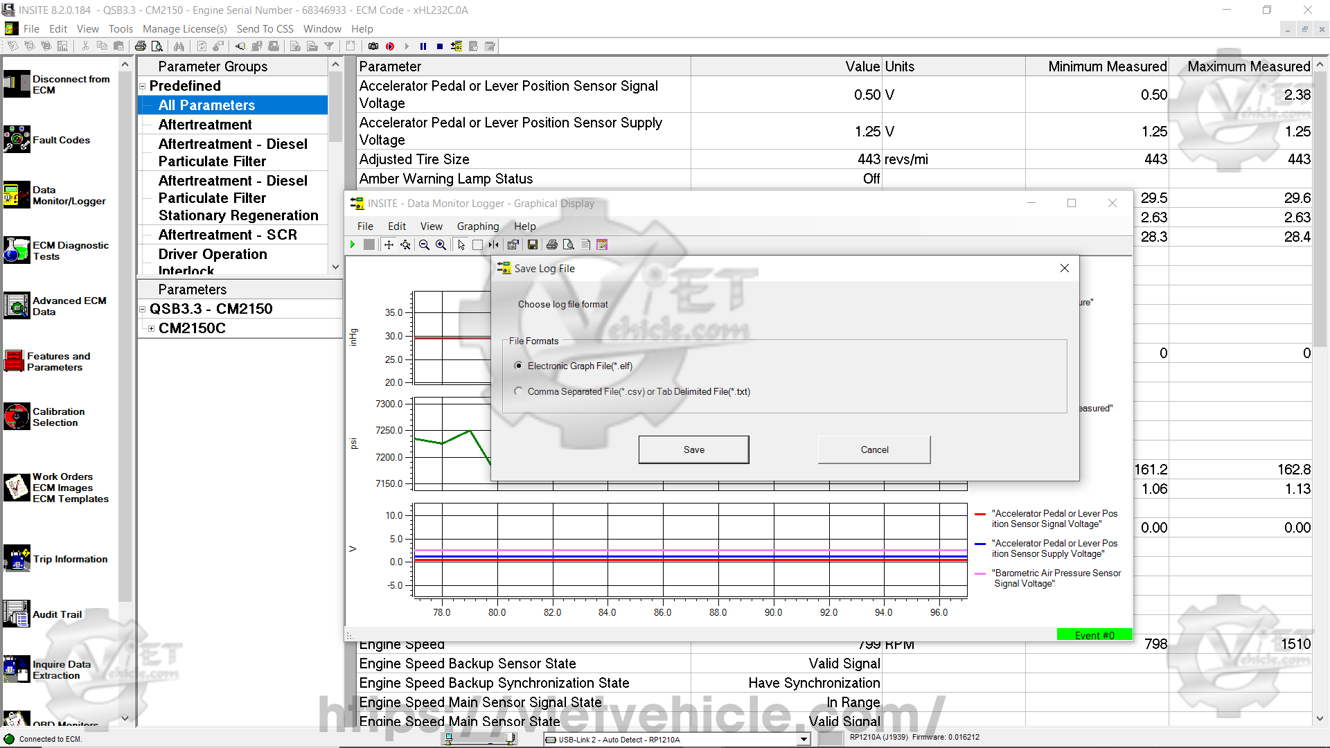This screenshot has height=748, width=1330.
Task: Open the USB-Link 2 adapter dropdown
Action: (x=804, y=739)
